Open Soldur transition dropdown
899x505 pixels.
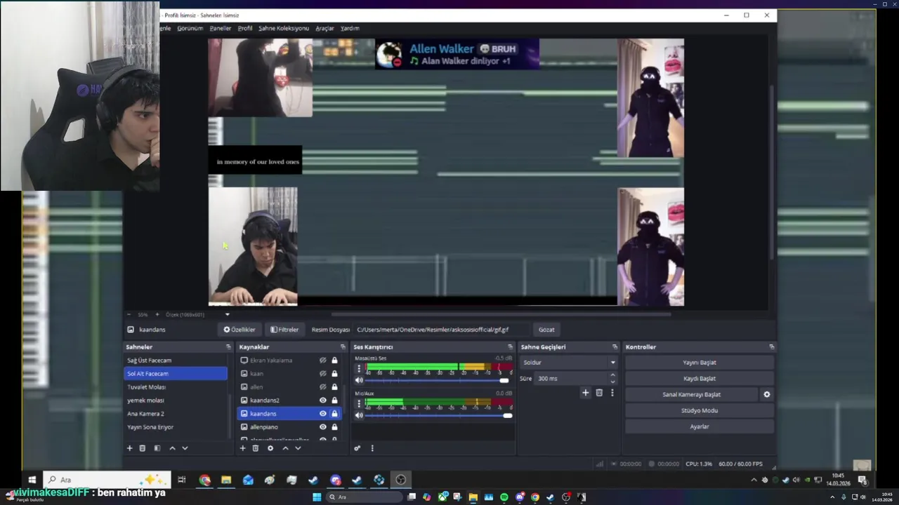click(x=569, y=363)
